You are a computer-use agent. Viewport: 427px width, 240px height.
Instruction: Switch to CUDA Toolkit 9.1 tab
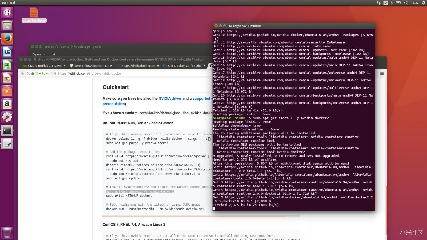pos(44,66)
